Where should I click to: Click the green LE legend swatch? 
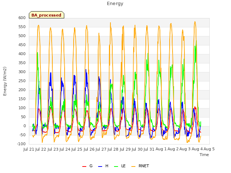click(x=116, y=167)
